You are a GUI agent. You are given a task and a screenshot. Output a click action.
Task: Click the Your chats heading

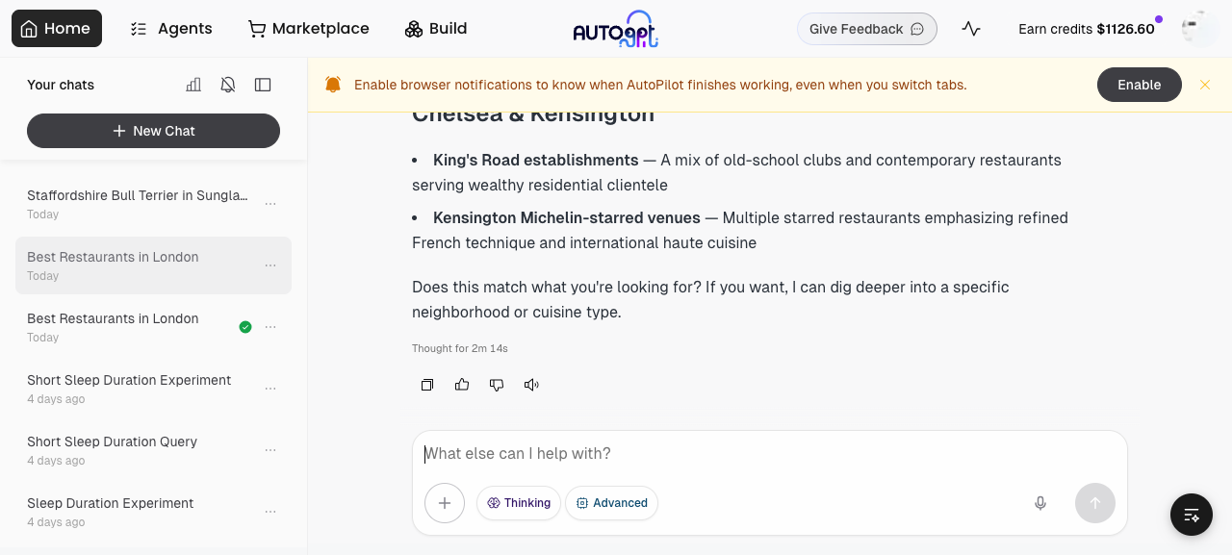[x=61, y=85]
